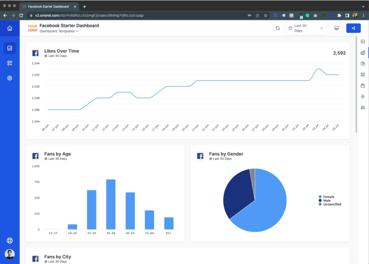
Task: Open the settings gear in left sidebar
Action: click(x=10, y=78)
